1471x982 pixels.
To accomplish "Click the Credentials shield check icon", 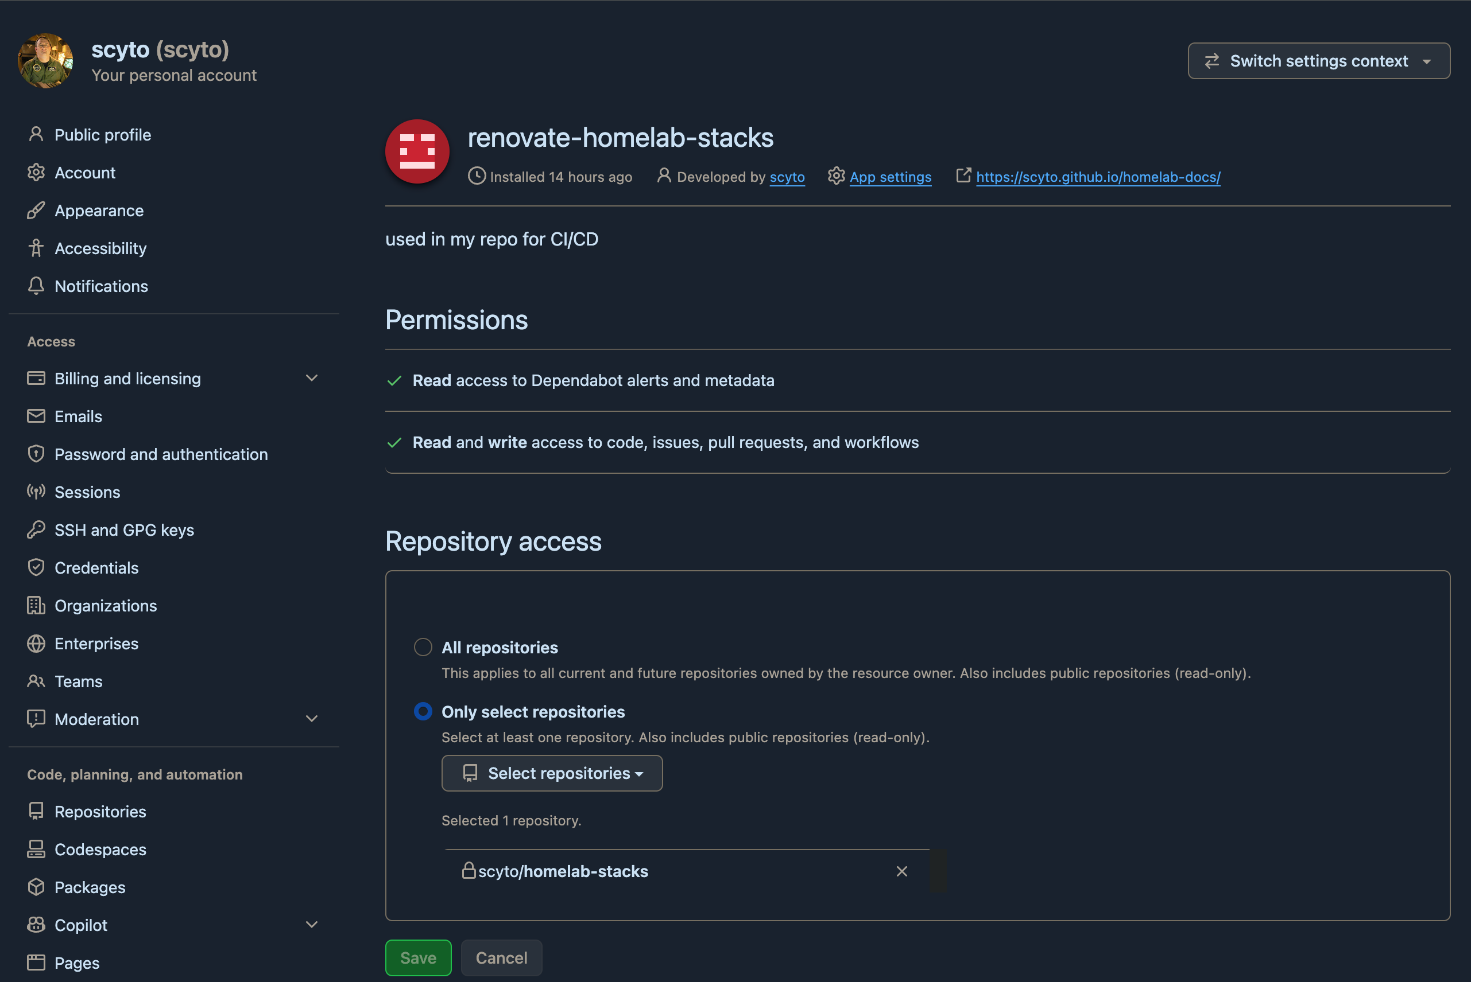I will 36,567.
